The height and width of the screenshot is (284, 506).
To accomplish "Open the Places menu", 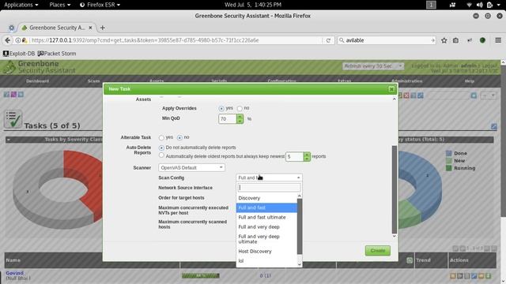I will pos(60,5).
